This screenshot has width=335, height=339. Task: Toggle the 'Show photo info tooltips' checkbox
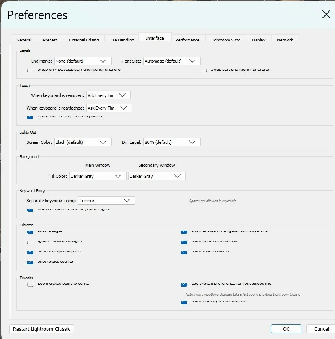184,242
